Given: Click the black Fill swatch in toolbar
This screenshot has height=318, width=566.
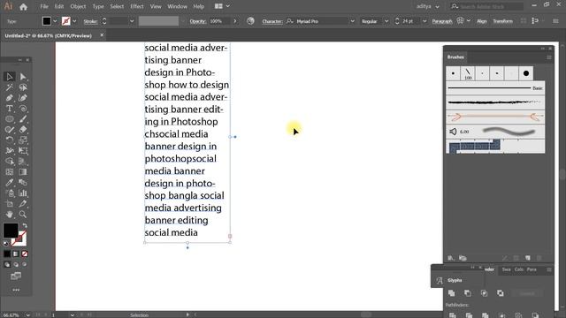Looking at the screenshot, I should pyautogui.click(x=11, y=230).
